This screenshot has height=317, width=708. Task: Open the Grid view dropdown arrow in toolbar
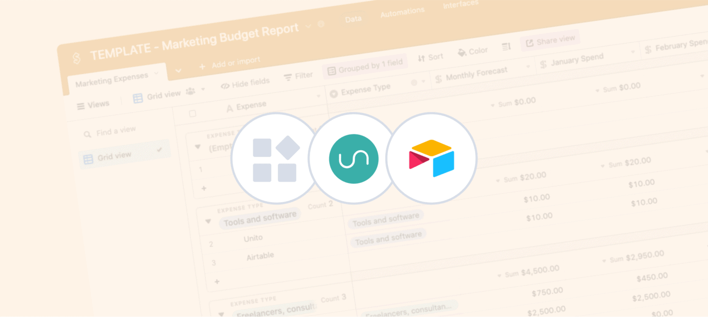pyautogui.click(x=203, y=89)
